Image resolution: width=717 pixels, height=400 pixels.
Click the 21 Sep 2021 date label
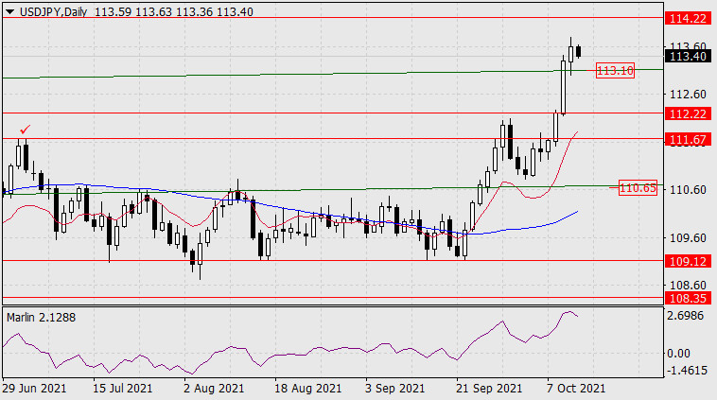point(488,389)
